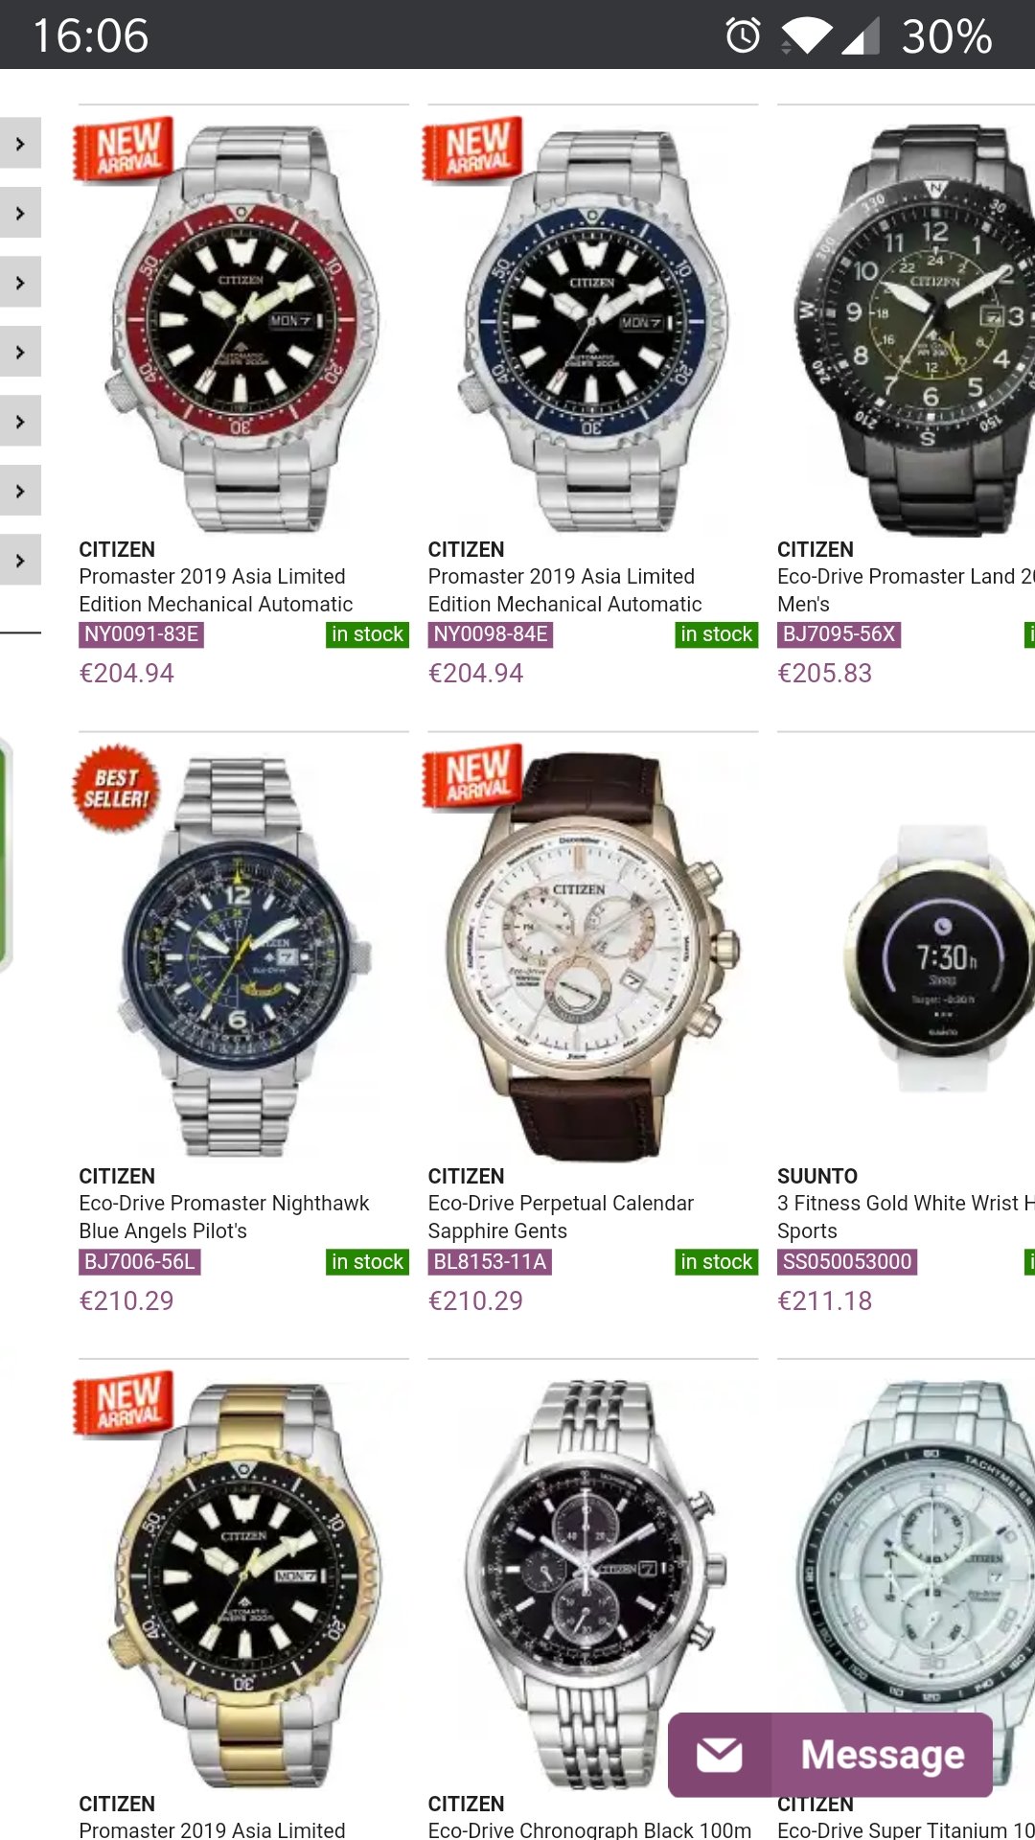
Task: Click New Arrival badge on gold Promaster
Action: (124, 1403)
